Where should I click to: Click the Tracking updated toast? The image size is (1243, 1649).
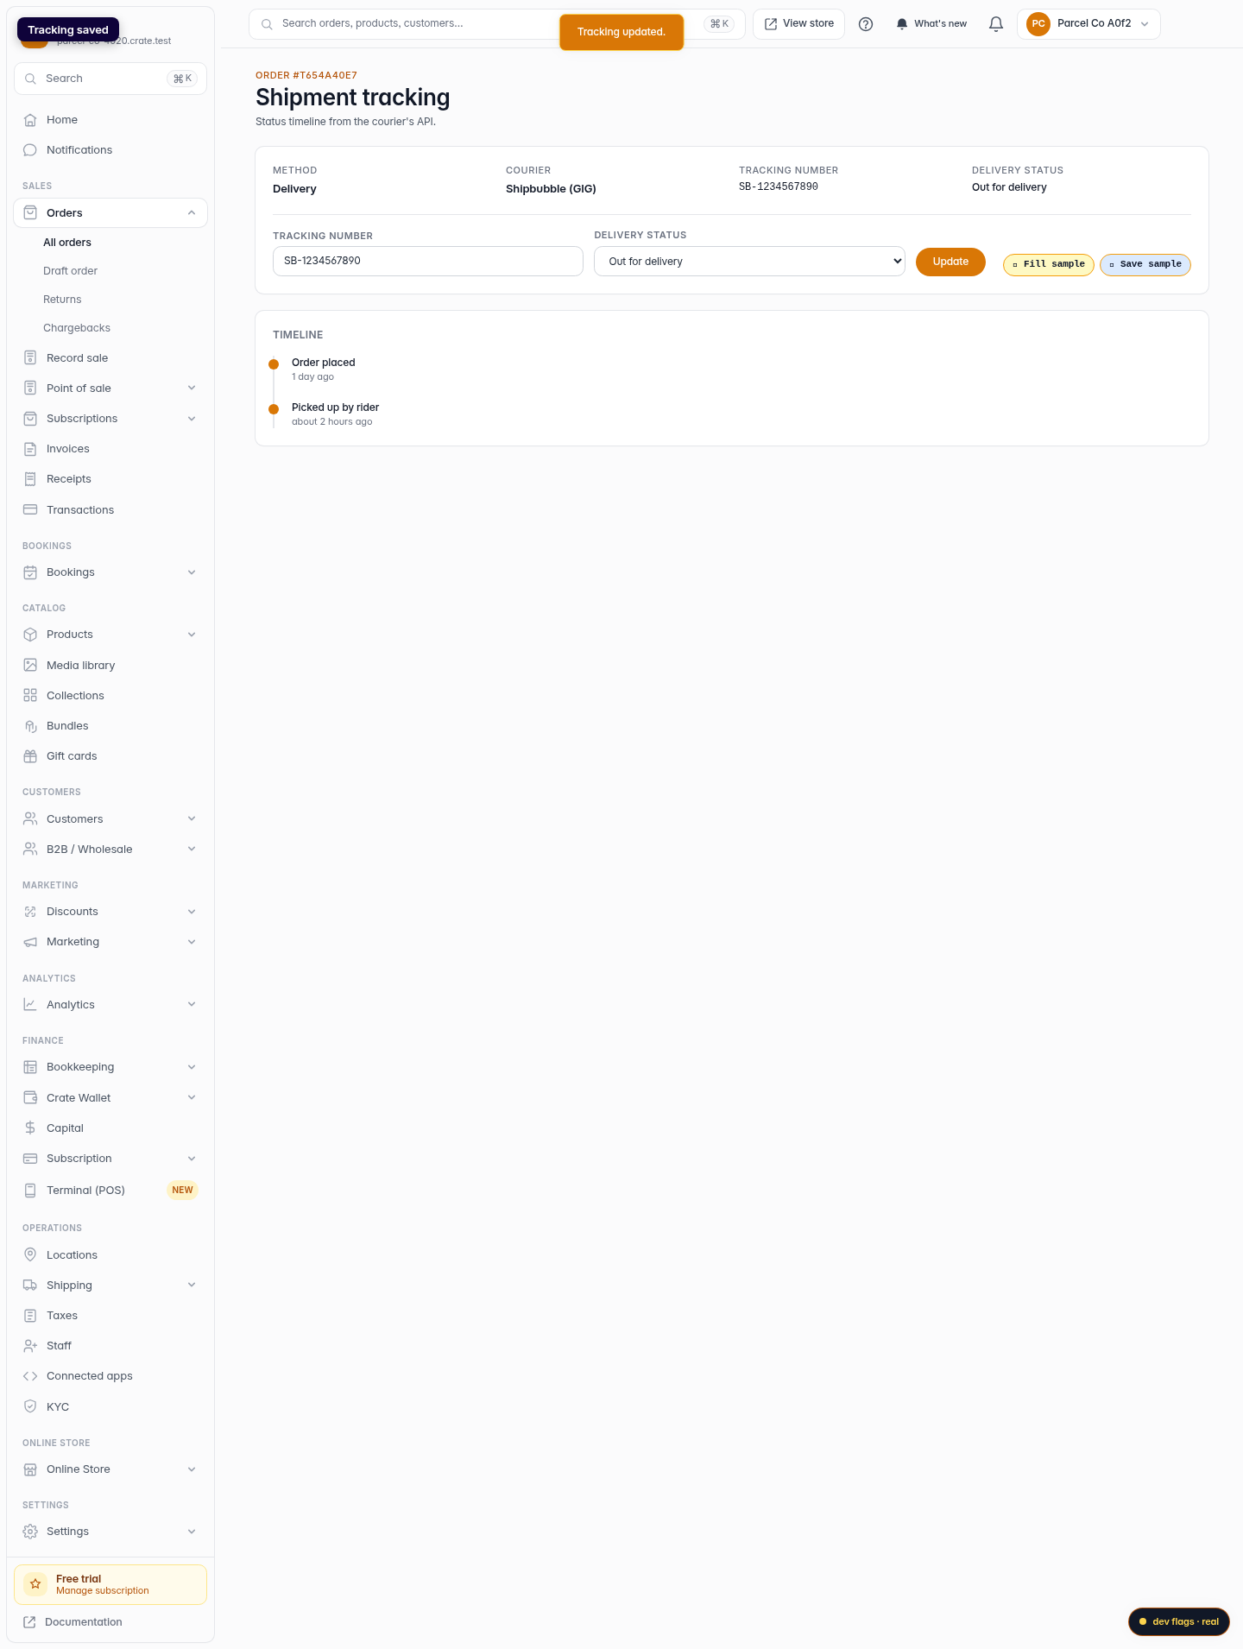click(621, 32)
